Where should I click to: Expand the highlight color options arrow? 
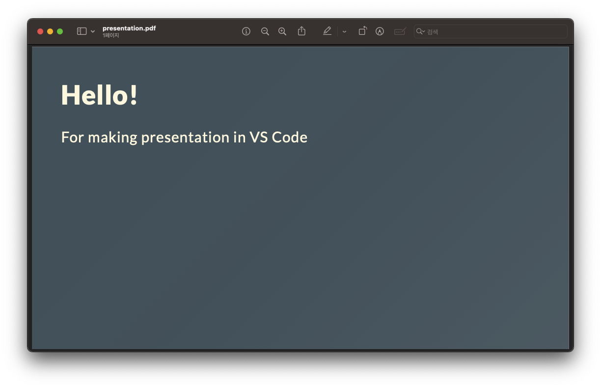coord(344,31)
